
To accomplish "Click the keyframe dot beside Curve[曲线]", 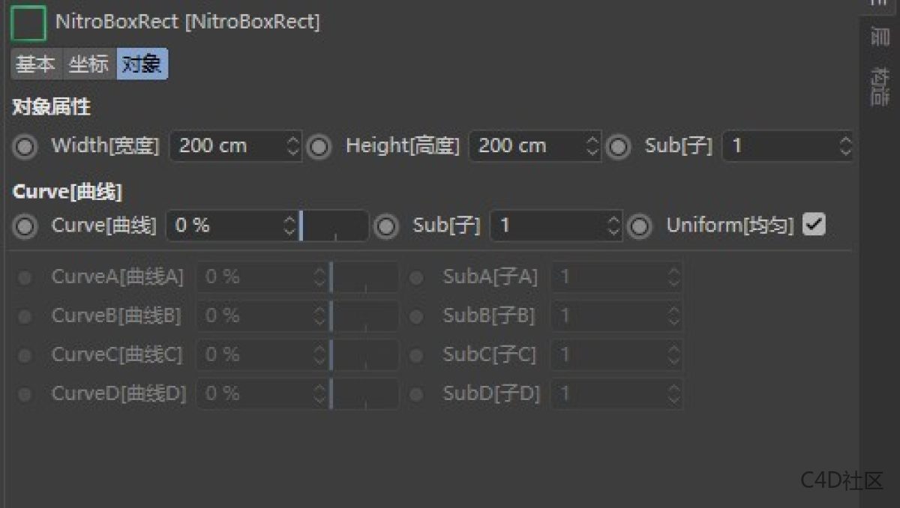I will pyautogui.click(x=25, y=226).
